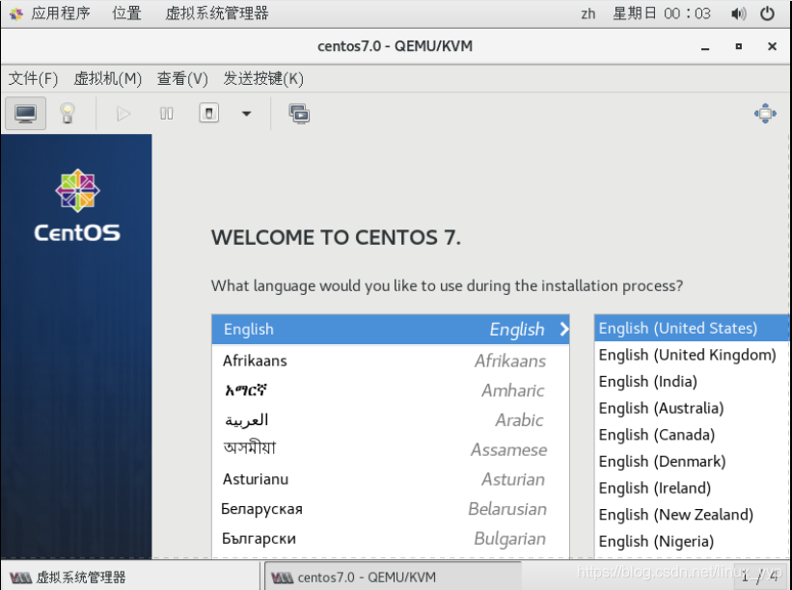Open the manage snapshots icon
The image size is (792, 590).
point(299,114)
